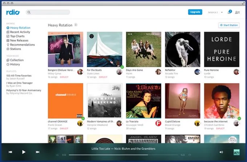Viewport: 247px width, 162px height.
Task: Open Recommendations in sidebar
Action: [x=21, y=45]
